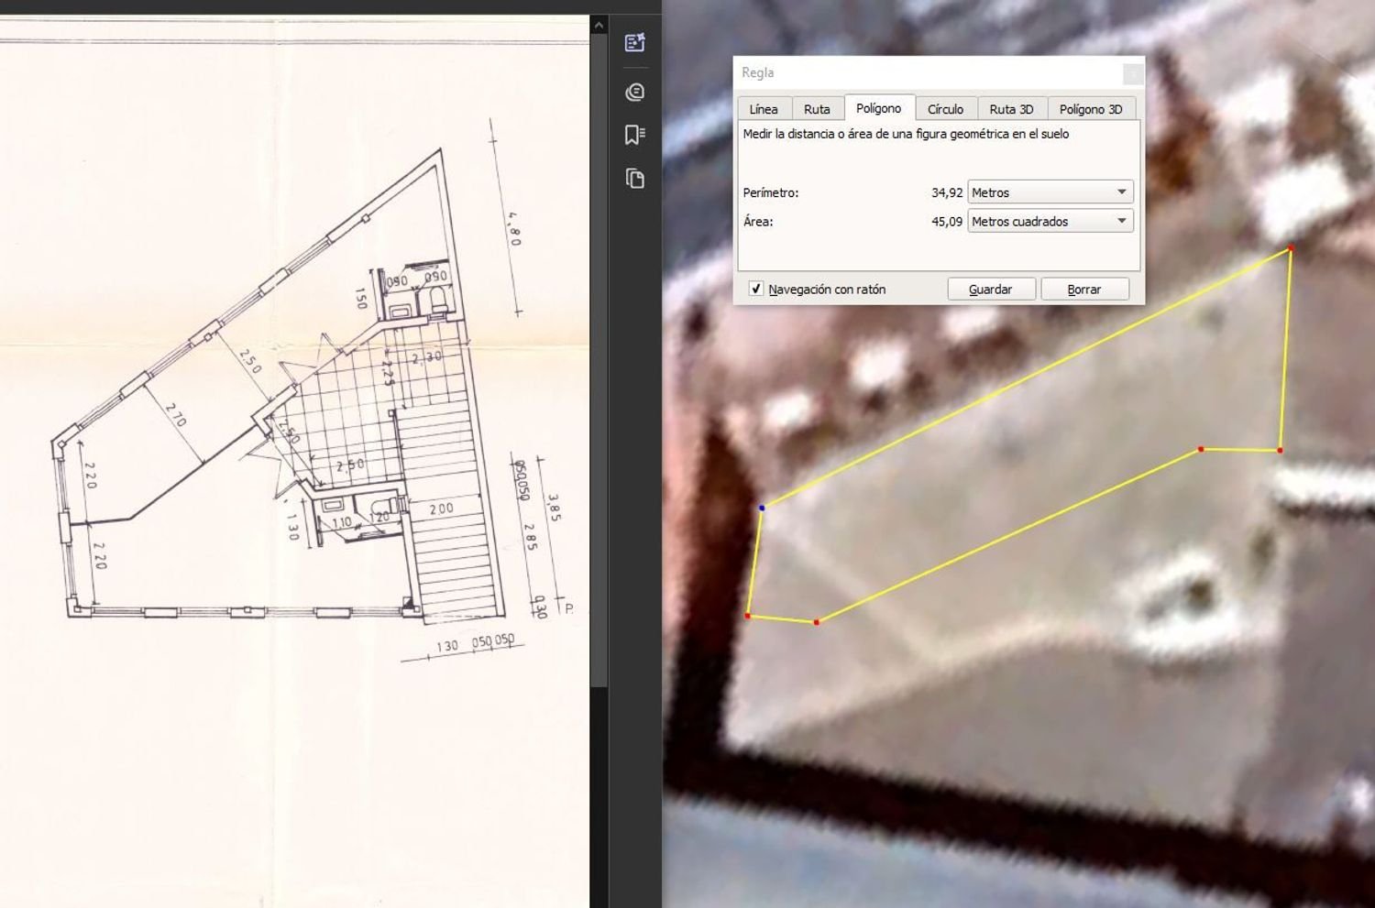The width and height of the screenshot is (1375, 908).
Task: Close the Regla dialog
Action: click(1133, 73)
